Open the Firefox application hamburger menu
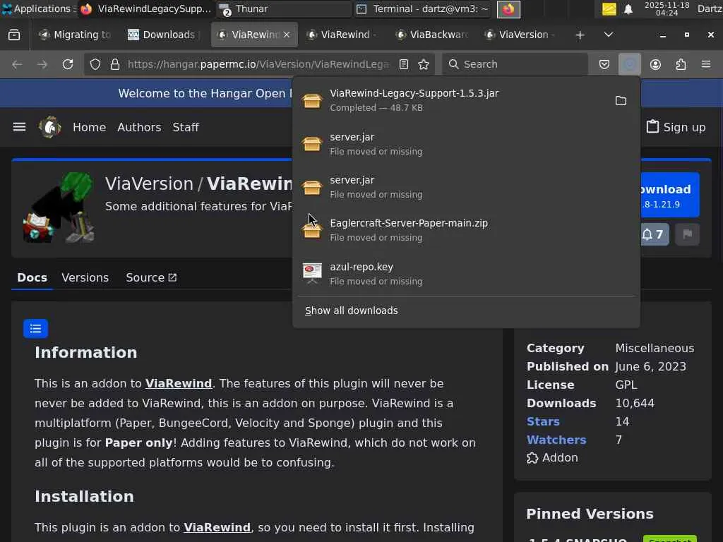The image size is (723, 542). [706, 64]
